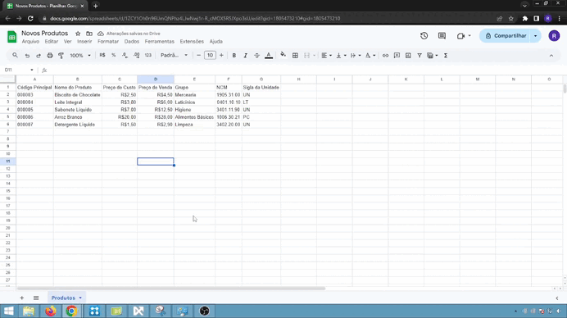This screenshot has height=318, width=567.
Task: Open the number format 123 menu
Action: tap(148, 56)
